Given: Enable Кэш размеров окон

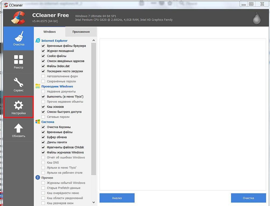Looking at the screenshot, I should [43, 203].
